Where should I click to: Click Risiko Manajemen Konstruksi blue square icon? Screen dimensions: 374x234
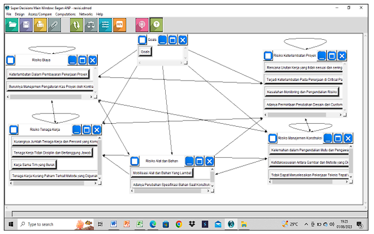[272, 138]
